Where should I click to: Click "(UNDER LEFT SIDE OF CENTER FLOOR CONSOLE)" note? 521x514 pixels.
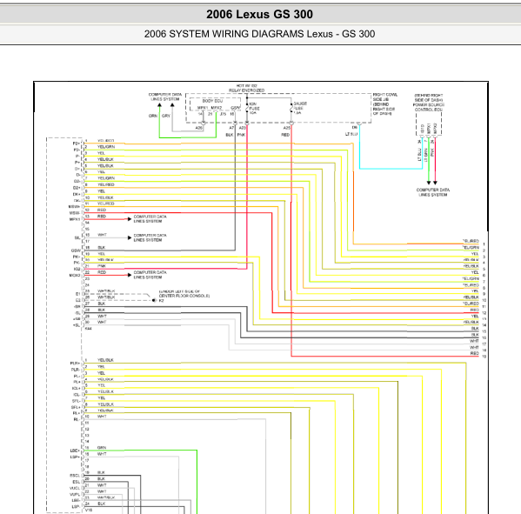(x=184, y=293)
